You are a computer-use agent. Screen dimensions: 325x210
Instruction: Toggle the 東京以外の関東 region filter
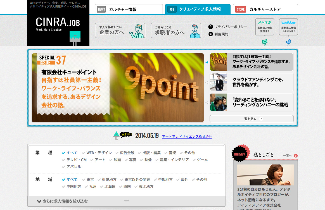[135, 180]
